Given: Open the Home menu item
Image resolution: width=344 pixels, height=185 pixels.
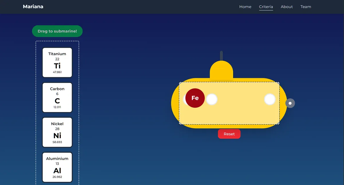Looking at the screenshot, I should 245,7.
